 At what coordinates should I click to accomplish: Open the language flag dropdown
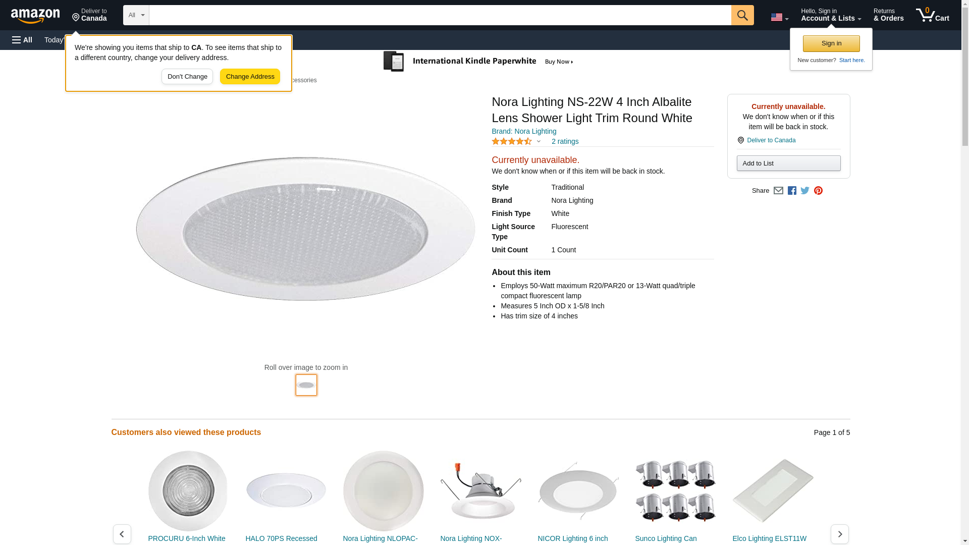pos(779,17)
